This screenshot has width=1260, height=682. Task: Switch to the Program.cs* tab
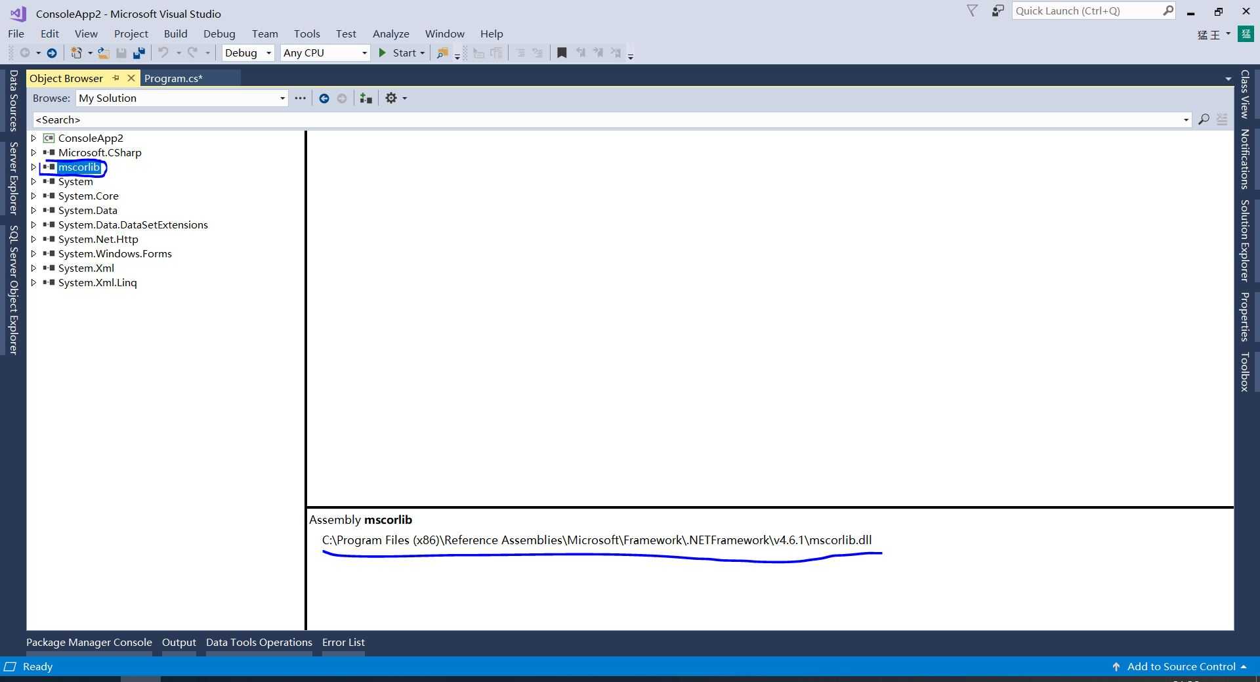173,78
